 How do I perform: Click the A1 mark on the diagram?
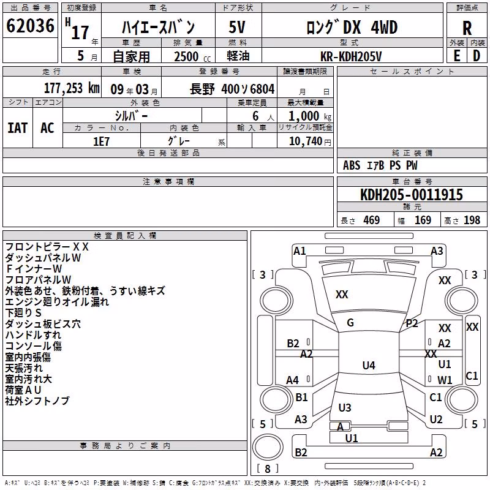click(300, 251)
